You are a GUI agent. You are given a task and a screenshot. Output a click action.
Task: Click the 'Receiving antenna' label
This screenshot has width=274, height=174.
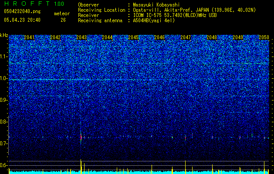pos(100,20)
